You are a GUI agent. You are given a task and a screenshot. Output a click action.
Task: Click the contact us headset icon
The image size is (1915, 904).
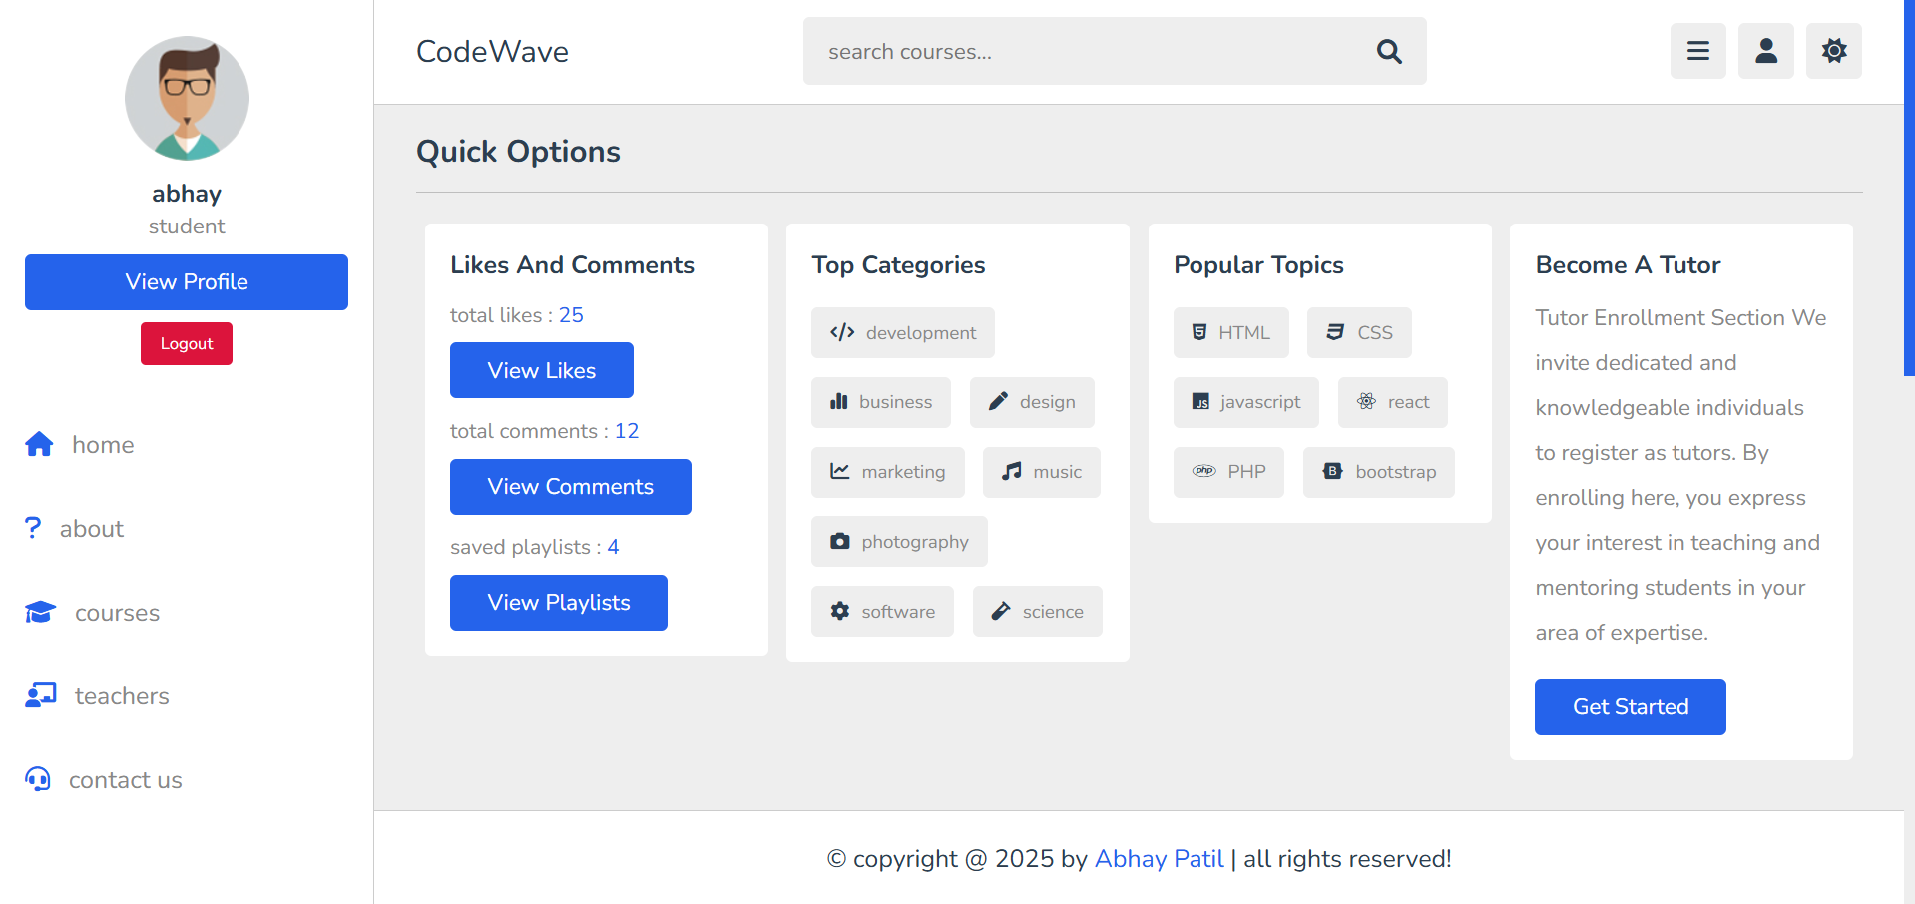coord(38,779)
